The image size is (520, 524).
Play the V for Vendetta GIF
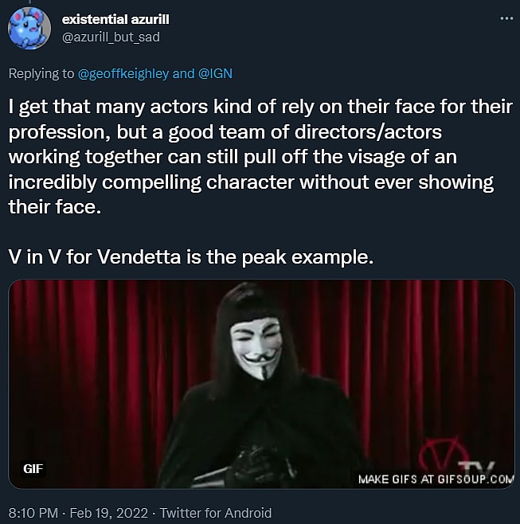261,384
